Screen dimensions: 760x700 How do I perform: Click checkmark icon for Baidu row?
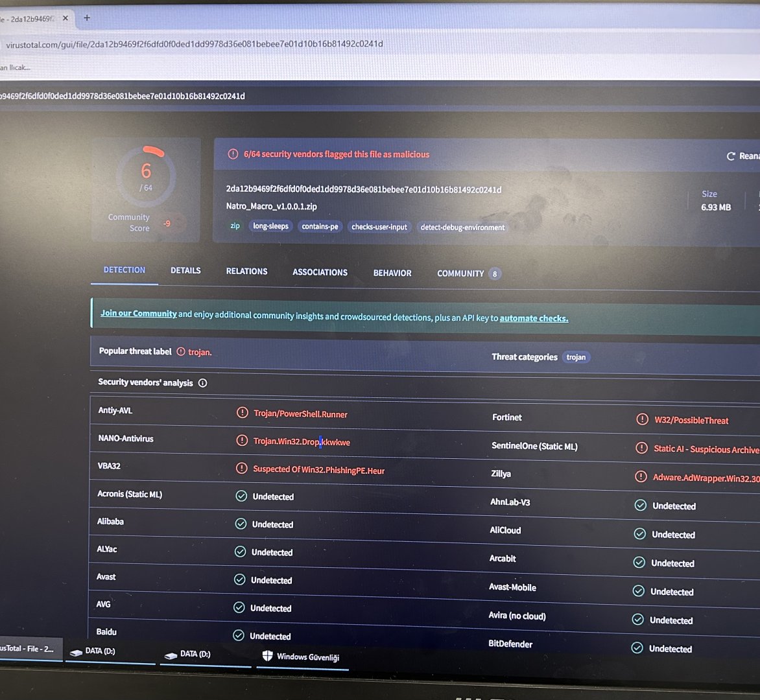(239, 635)
